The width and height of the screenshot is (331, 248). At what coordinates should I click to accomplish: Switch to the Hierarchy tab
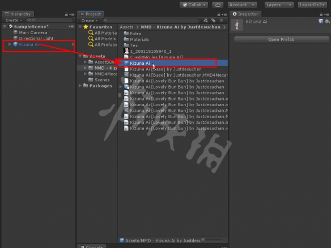click(18, 14)
